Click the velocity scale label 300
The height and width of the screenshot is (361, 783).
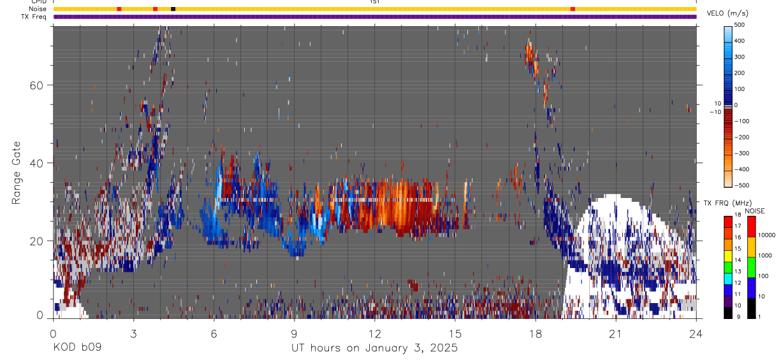click(740, 57)
